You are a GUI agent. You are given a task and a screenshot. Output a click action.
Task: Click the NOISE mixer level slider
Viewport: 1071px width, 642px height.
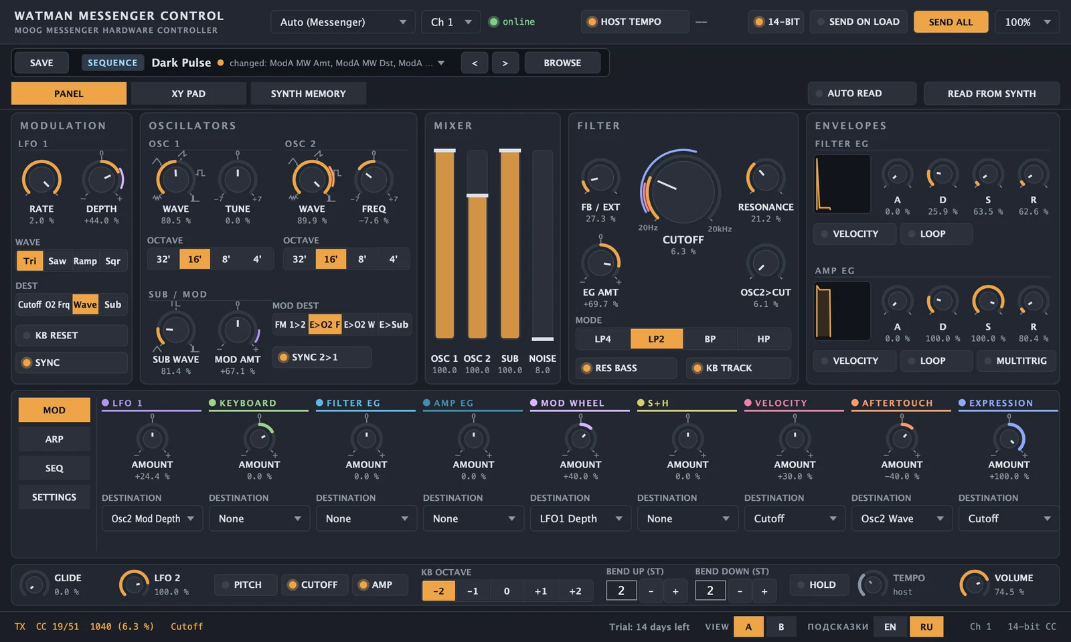point(542,245)
